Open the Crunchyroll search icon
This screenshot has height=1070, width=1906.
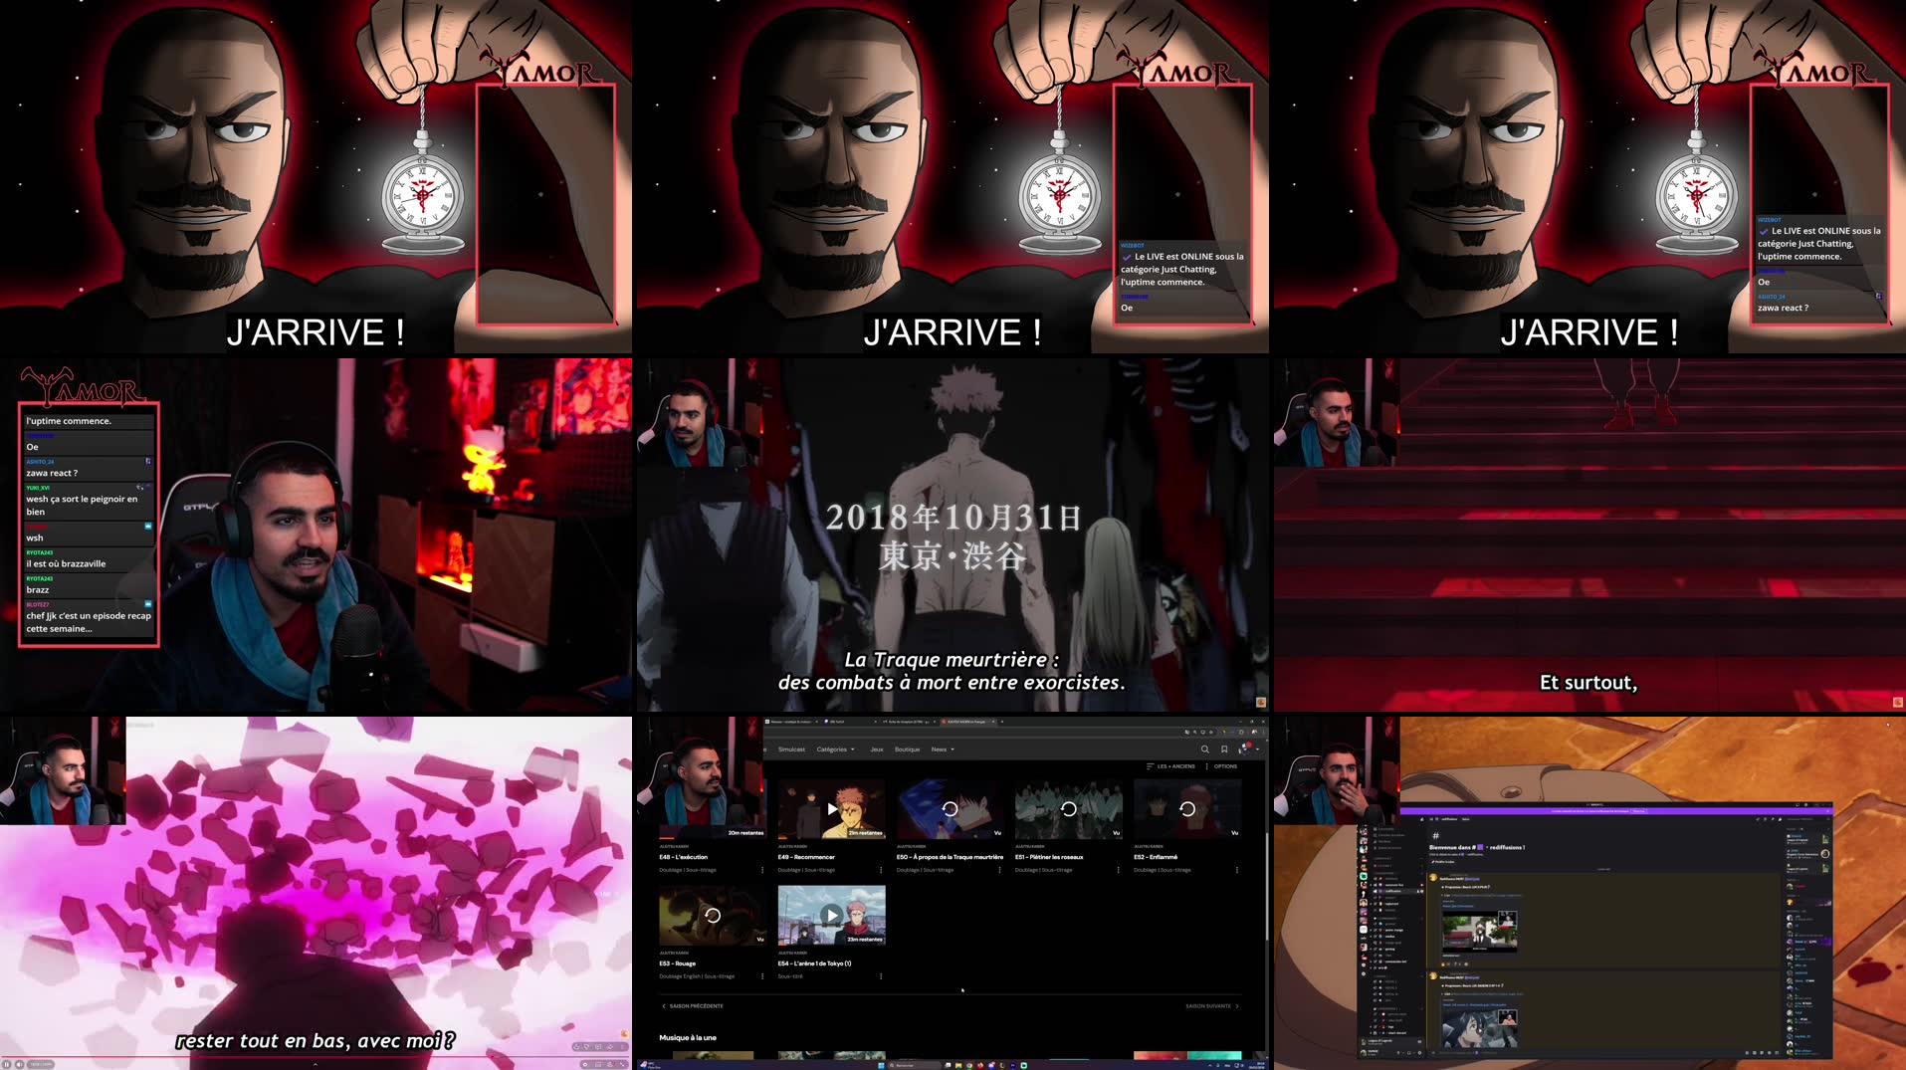[x=1205, y=749]
